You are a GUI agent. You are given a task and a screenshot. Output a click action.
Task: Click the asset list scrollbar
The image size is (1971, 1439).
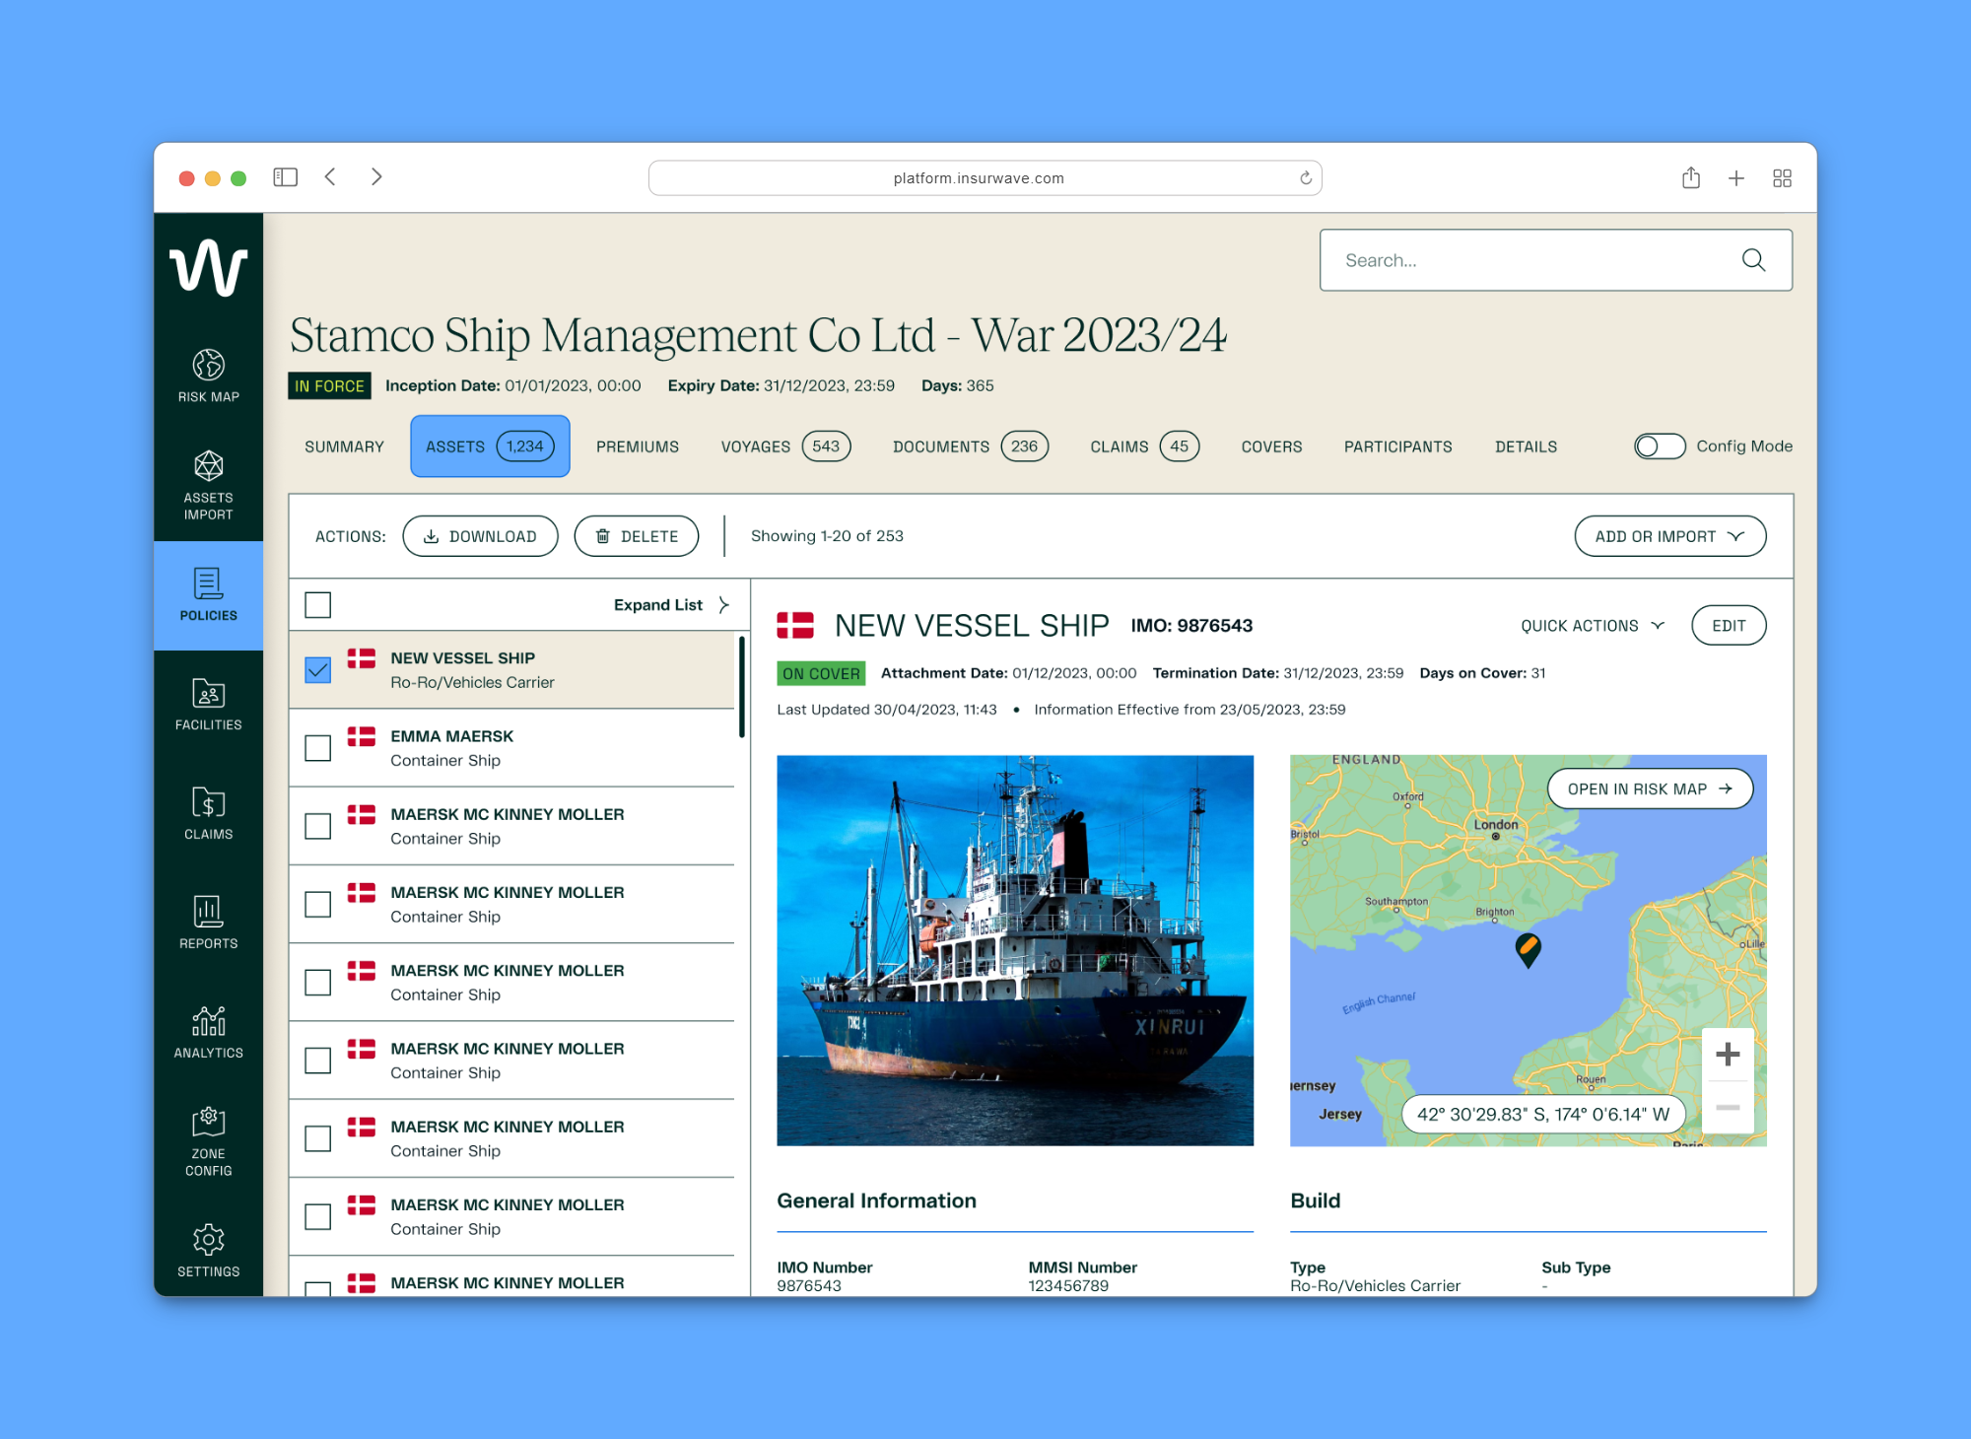(741, 687)
